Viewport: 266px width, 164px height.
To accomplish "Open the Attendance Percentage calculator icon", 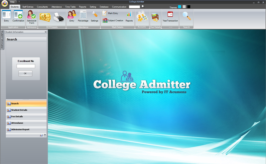I will 83,15.
